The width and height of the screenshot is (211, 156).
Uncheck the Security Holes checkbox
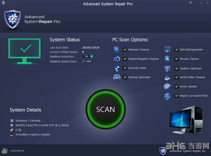point(125,68)
